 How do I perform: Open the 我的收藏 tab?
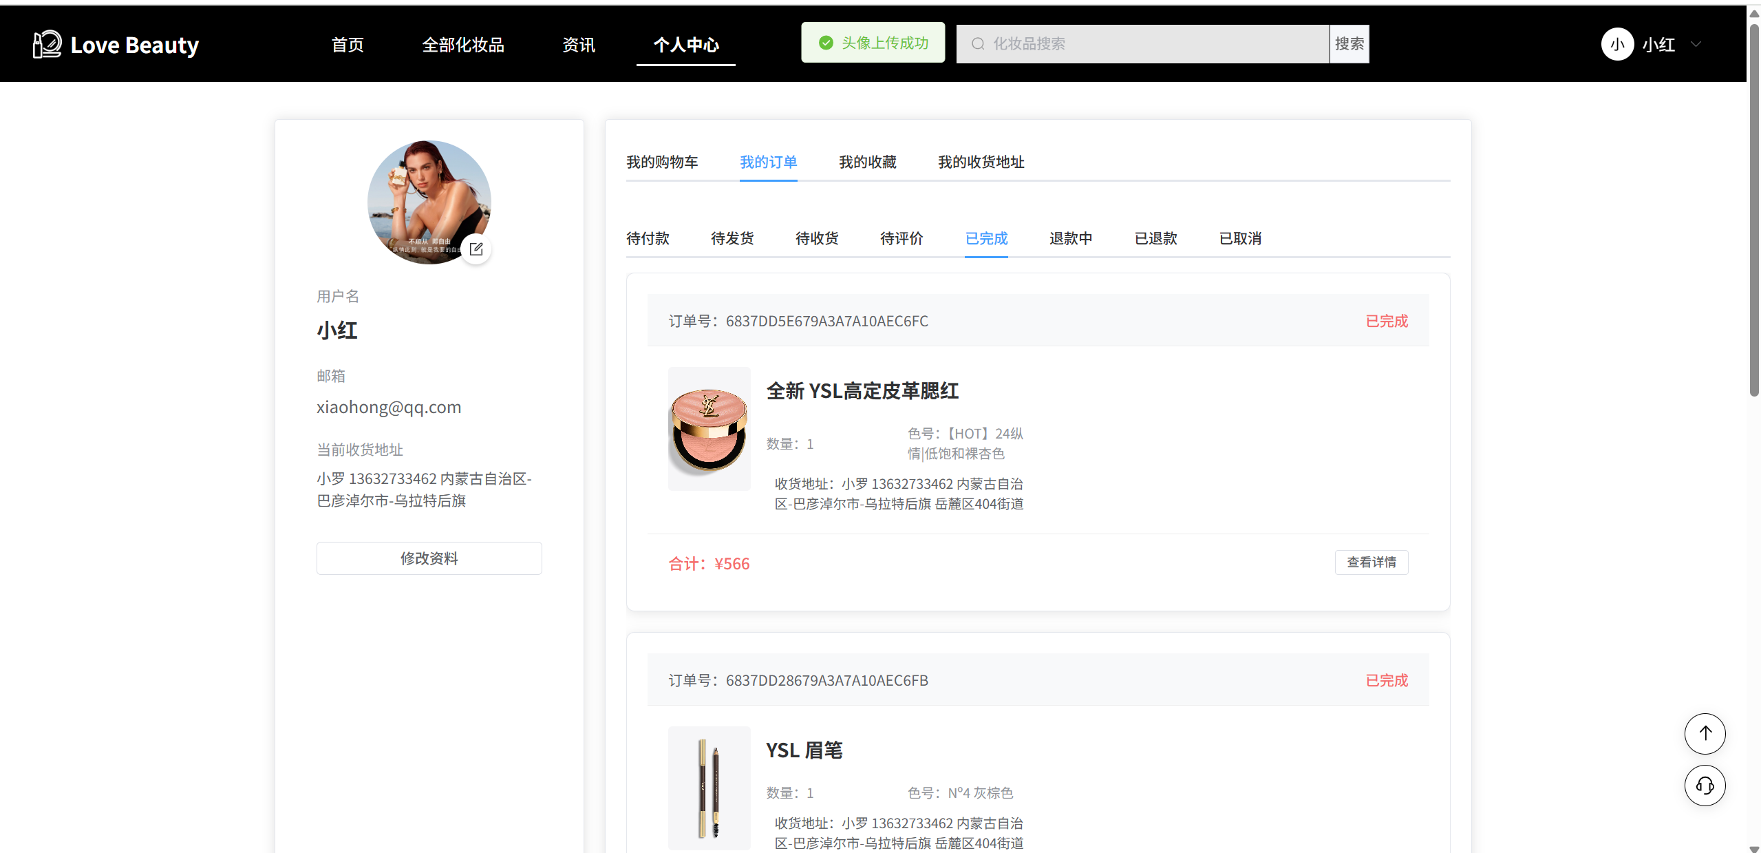pyautogui.click(x=867, y=162)
